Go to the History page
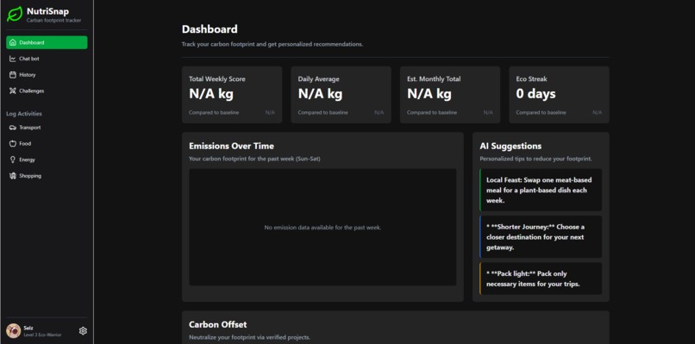 pyautogui.click(x=47, y=75)
